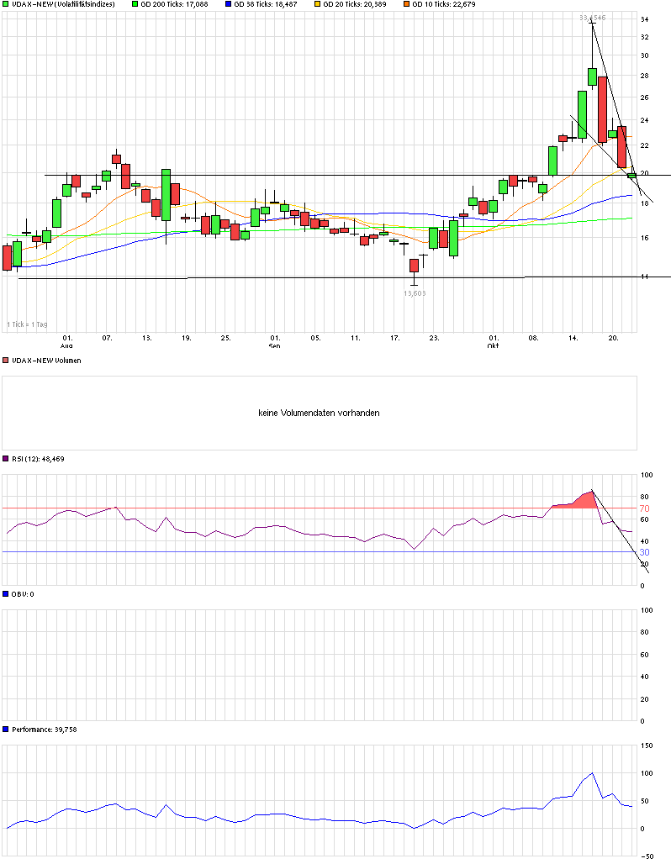Click the 33,4546 high price label
The image size is (671, 864).
[x=592, y=18]
